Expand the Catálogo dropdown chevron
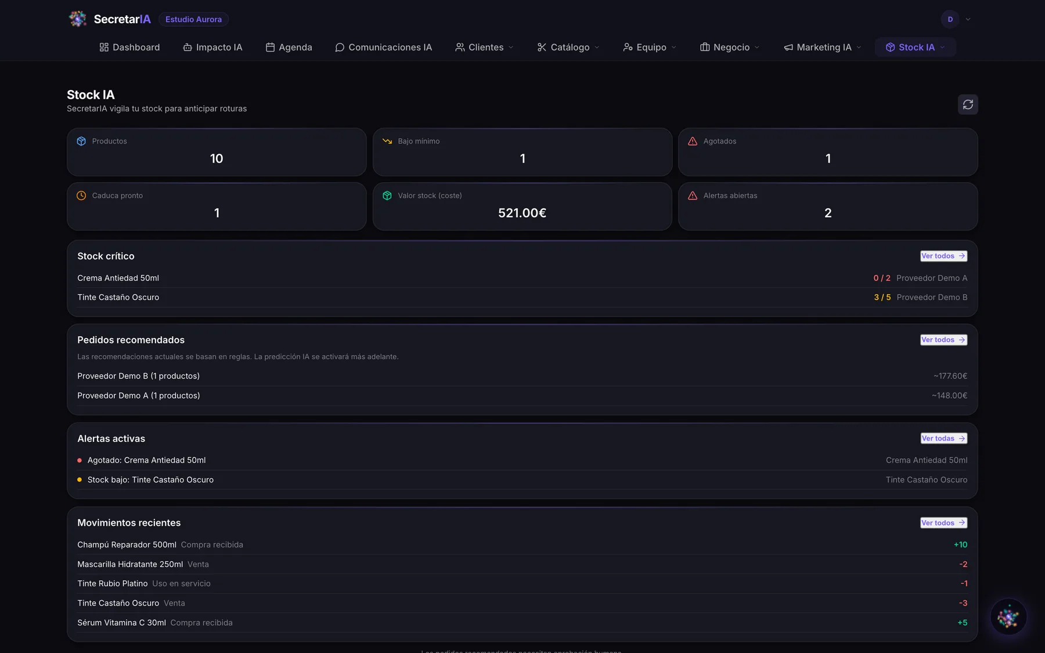 click(x=597, y=47)
